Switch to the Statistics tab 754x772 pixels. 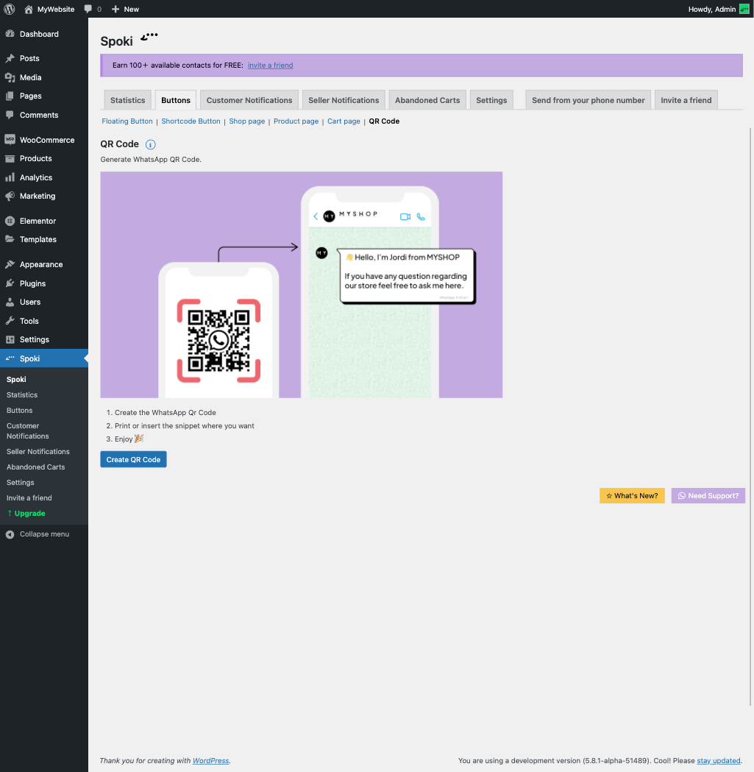pyautogui.click(x=127, y=100)
